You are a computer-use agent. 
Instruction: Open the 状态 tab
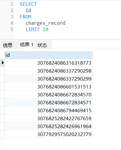[44, 45]
